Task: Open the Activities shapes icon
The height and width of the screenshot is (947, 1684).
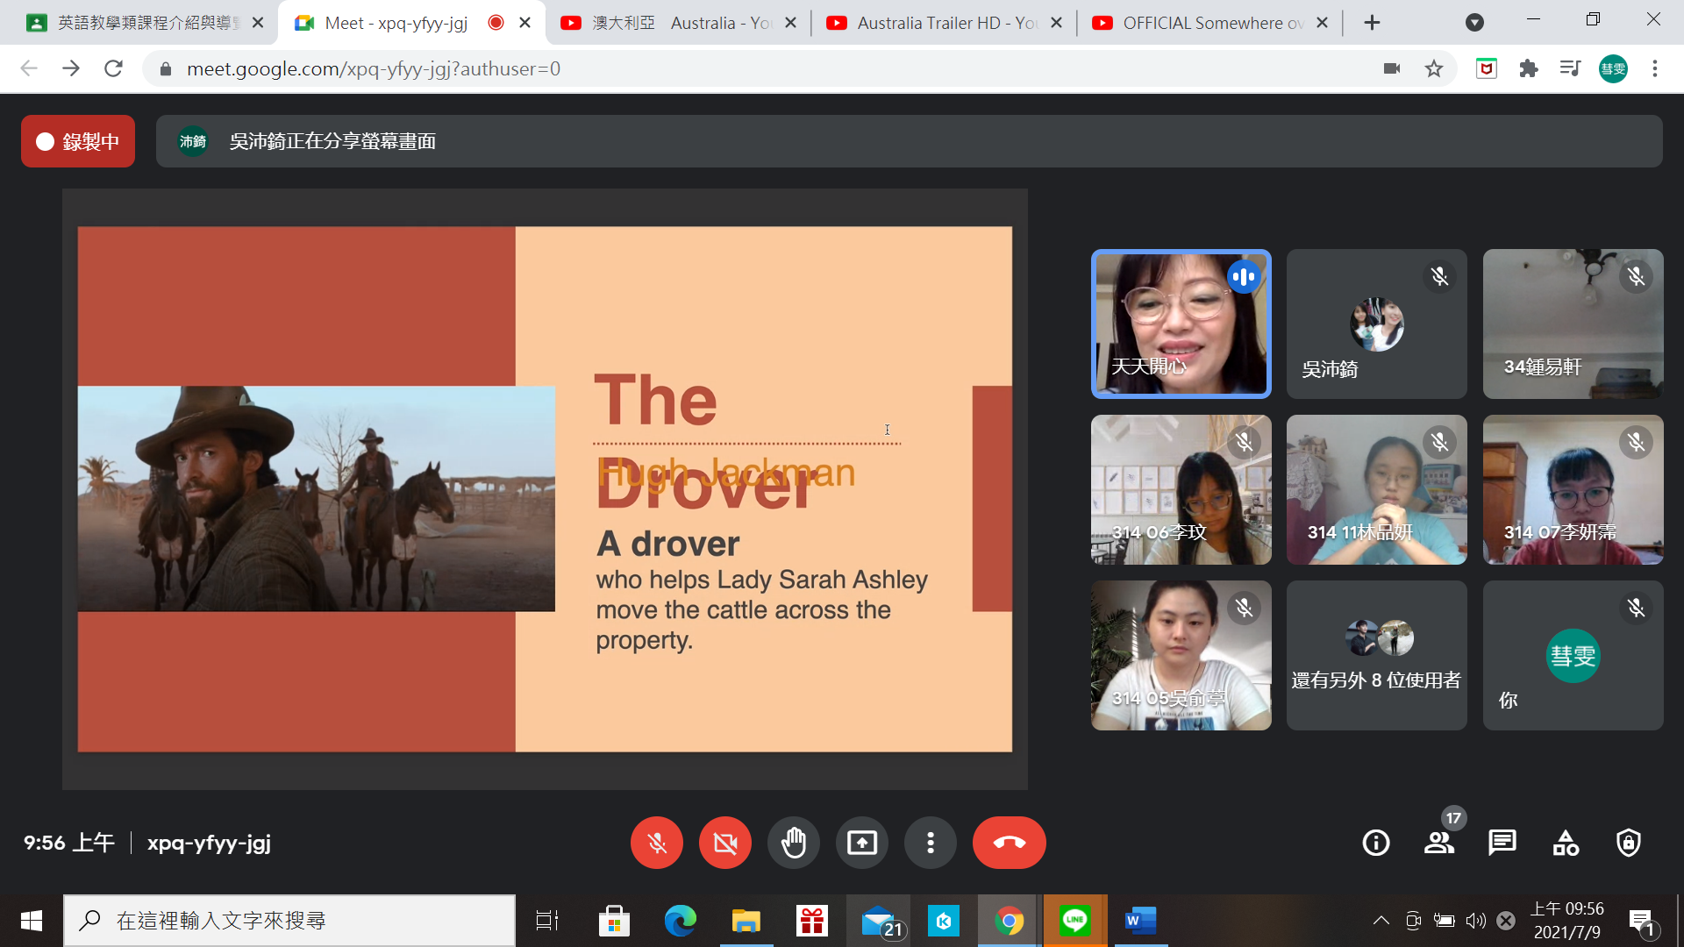Action: pyautogui.click(x=1566, y=843)
